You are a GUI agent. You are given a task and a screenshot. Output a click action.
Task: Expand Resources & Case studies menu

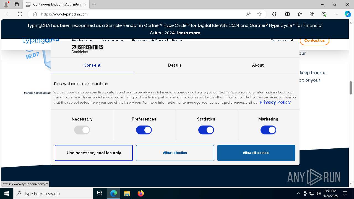(157, 40)
